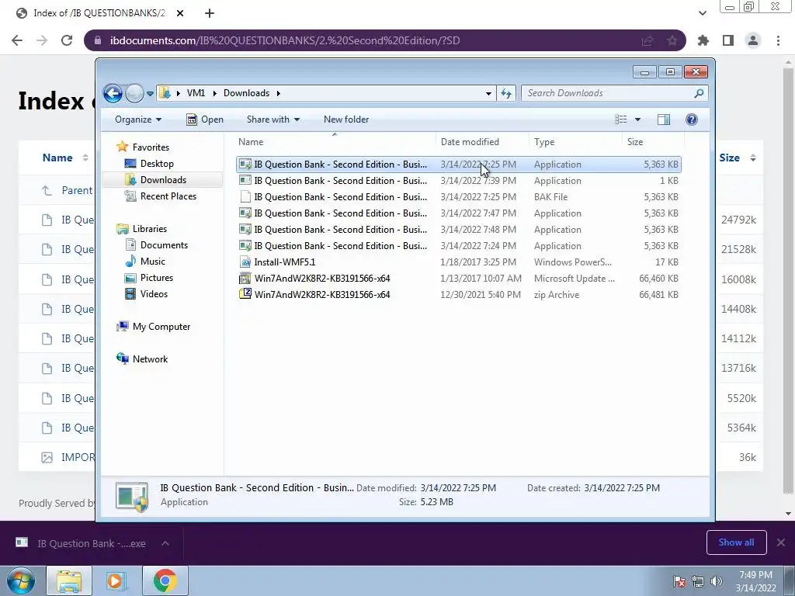Expand the address bar history dropdown

488,93
